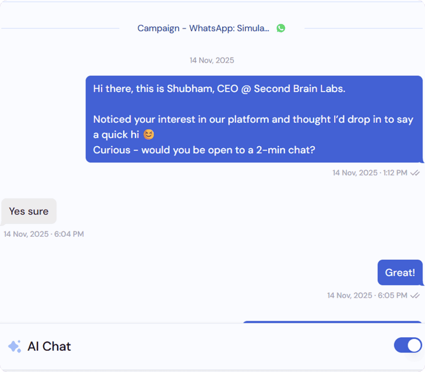Click the Shubham CEO intro line
The height and width of the screenshot is (372, 425).
pos(219,89)
